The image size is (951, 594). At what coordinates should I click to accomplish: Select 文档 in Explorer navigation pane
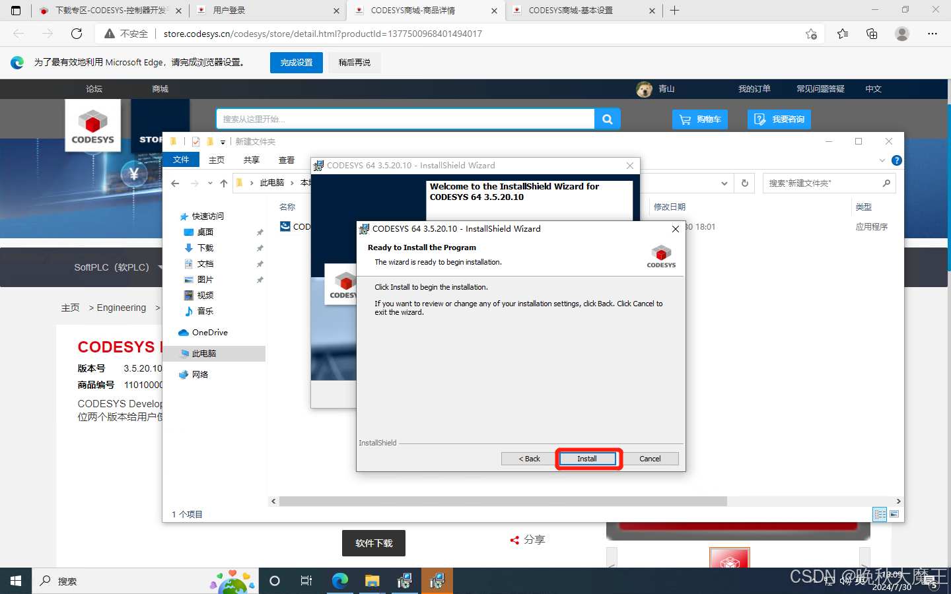coord(205,264)
